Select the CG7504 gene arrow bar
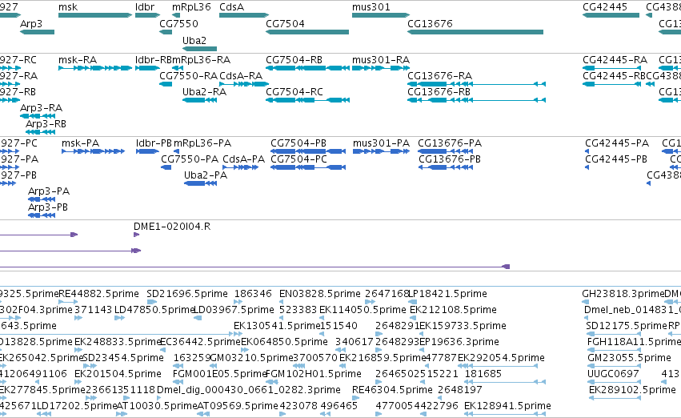Image resolution: width=681 pixels, height=418 pixels. pos(307,32)
